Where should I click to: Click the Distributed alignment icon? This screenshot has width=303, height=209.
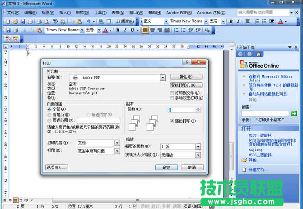167,30
